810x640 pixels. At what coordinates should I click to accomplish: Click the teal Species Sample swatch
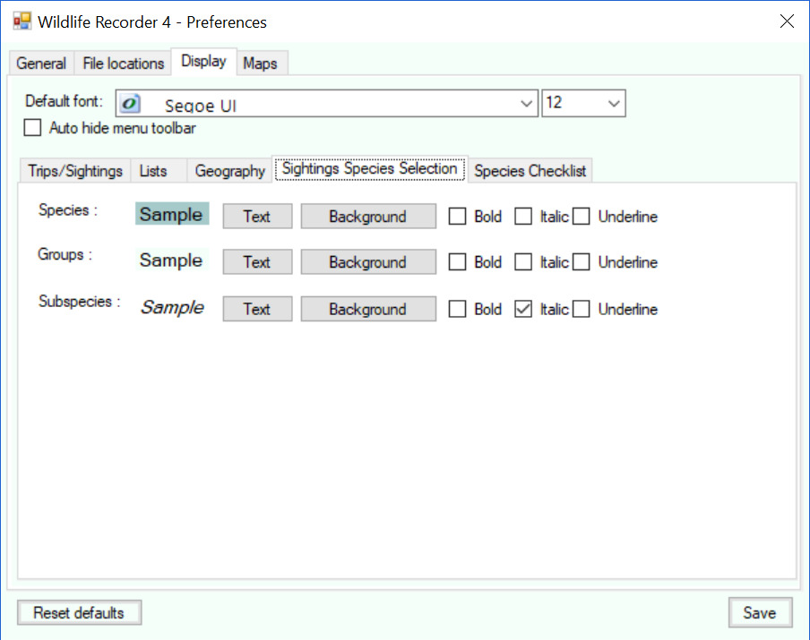point(172,214)
